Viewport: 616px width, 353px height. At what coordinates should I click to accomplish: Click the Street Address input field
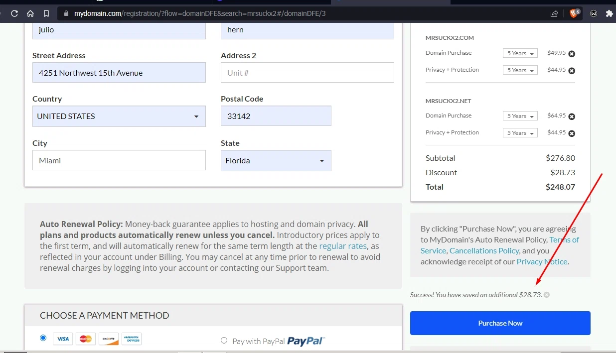coord(119,73)
